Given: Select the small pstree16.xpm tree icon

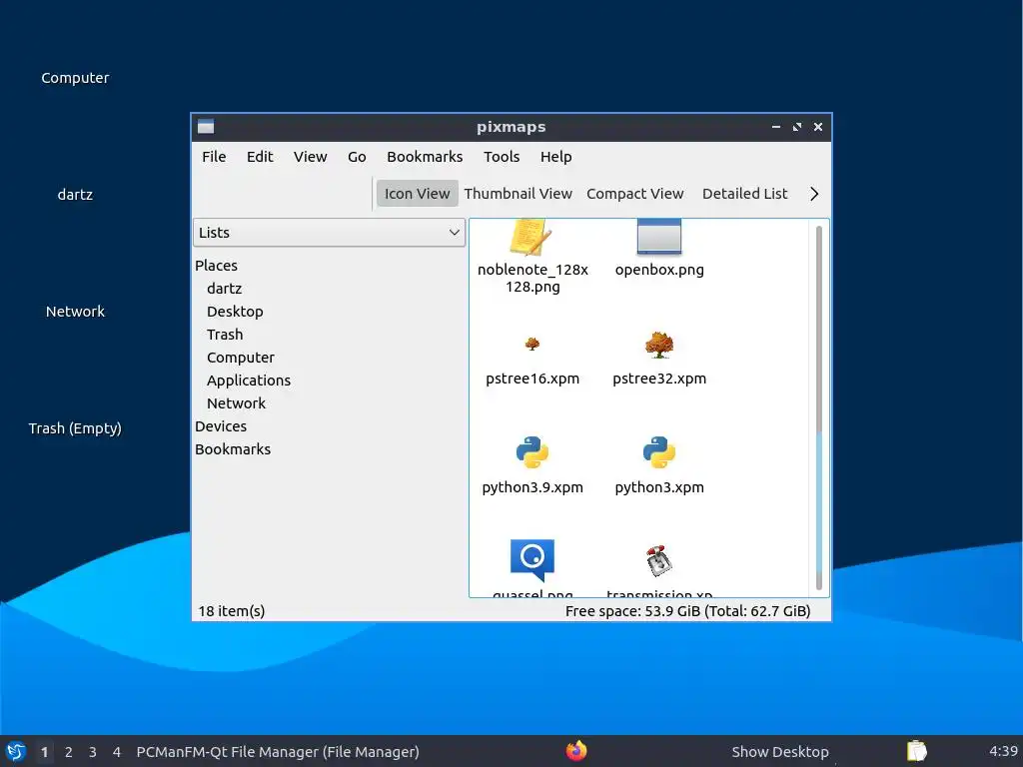Looking at the screenshot, I should click(532, 344).
